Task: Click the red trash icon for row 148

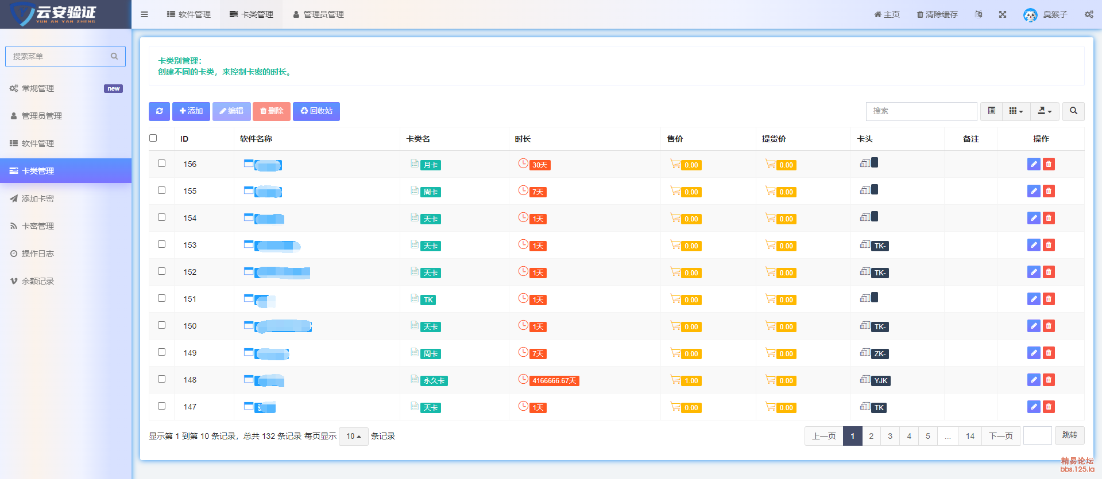Action: (x=1049, y=380)
